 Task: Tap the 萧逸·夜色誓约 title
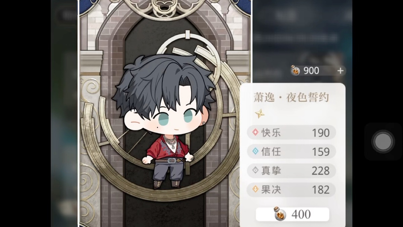coord(291,98)
